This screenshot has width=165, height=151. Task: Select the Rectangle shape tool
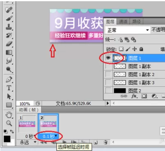click(x=9, y=105)
